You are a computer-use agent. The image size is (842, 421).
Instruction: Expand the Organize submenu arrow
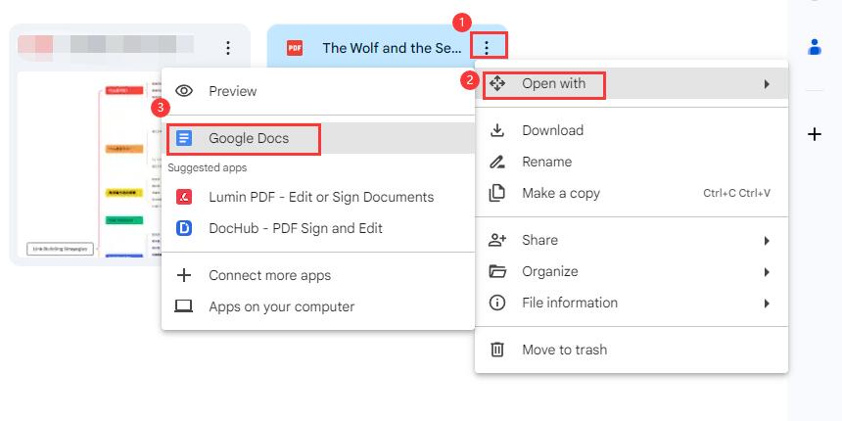767,272
